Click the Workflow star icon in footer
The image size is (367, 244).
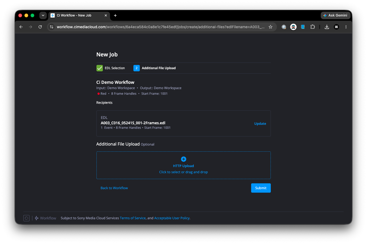[37, 218]
